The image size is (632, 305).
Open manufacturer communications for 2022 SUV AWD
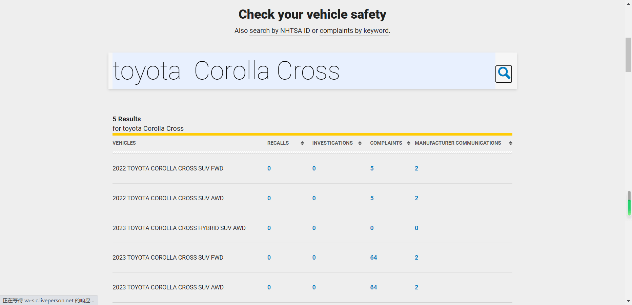[416, 198]
